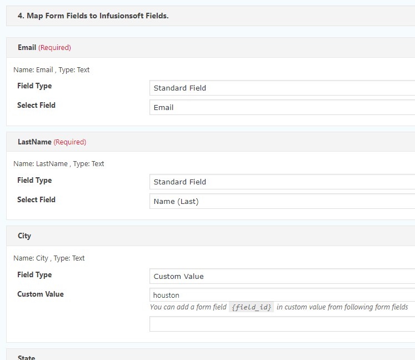Image resolution: width=415 pixels, height=360 pixels.
Task: Click the text 'Name: City , Type: Text'
Action: click(x=49, y=258)
